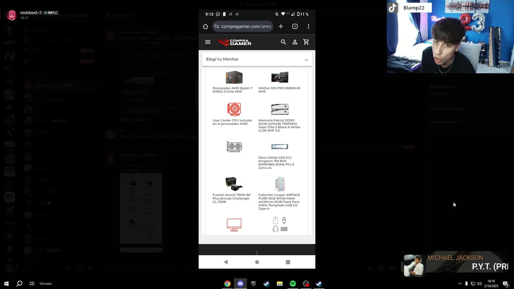514x289 pixels.
Task: Open the volume tray icon
Action: click(x=479, y=284)
